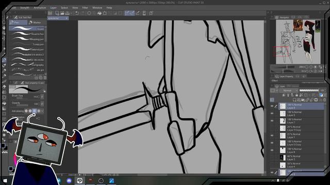Open the Story menu
The height and width of the screenshot is (185, 330).
click(24, 8)
